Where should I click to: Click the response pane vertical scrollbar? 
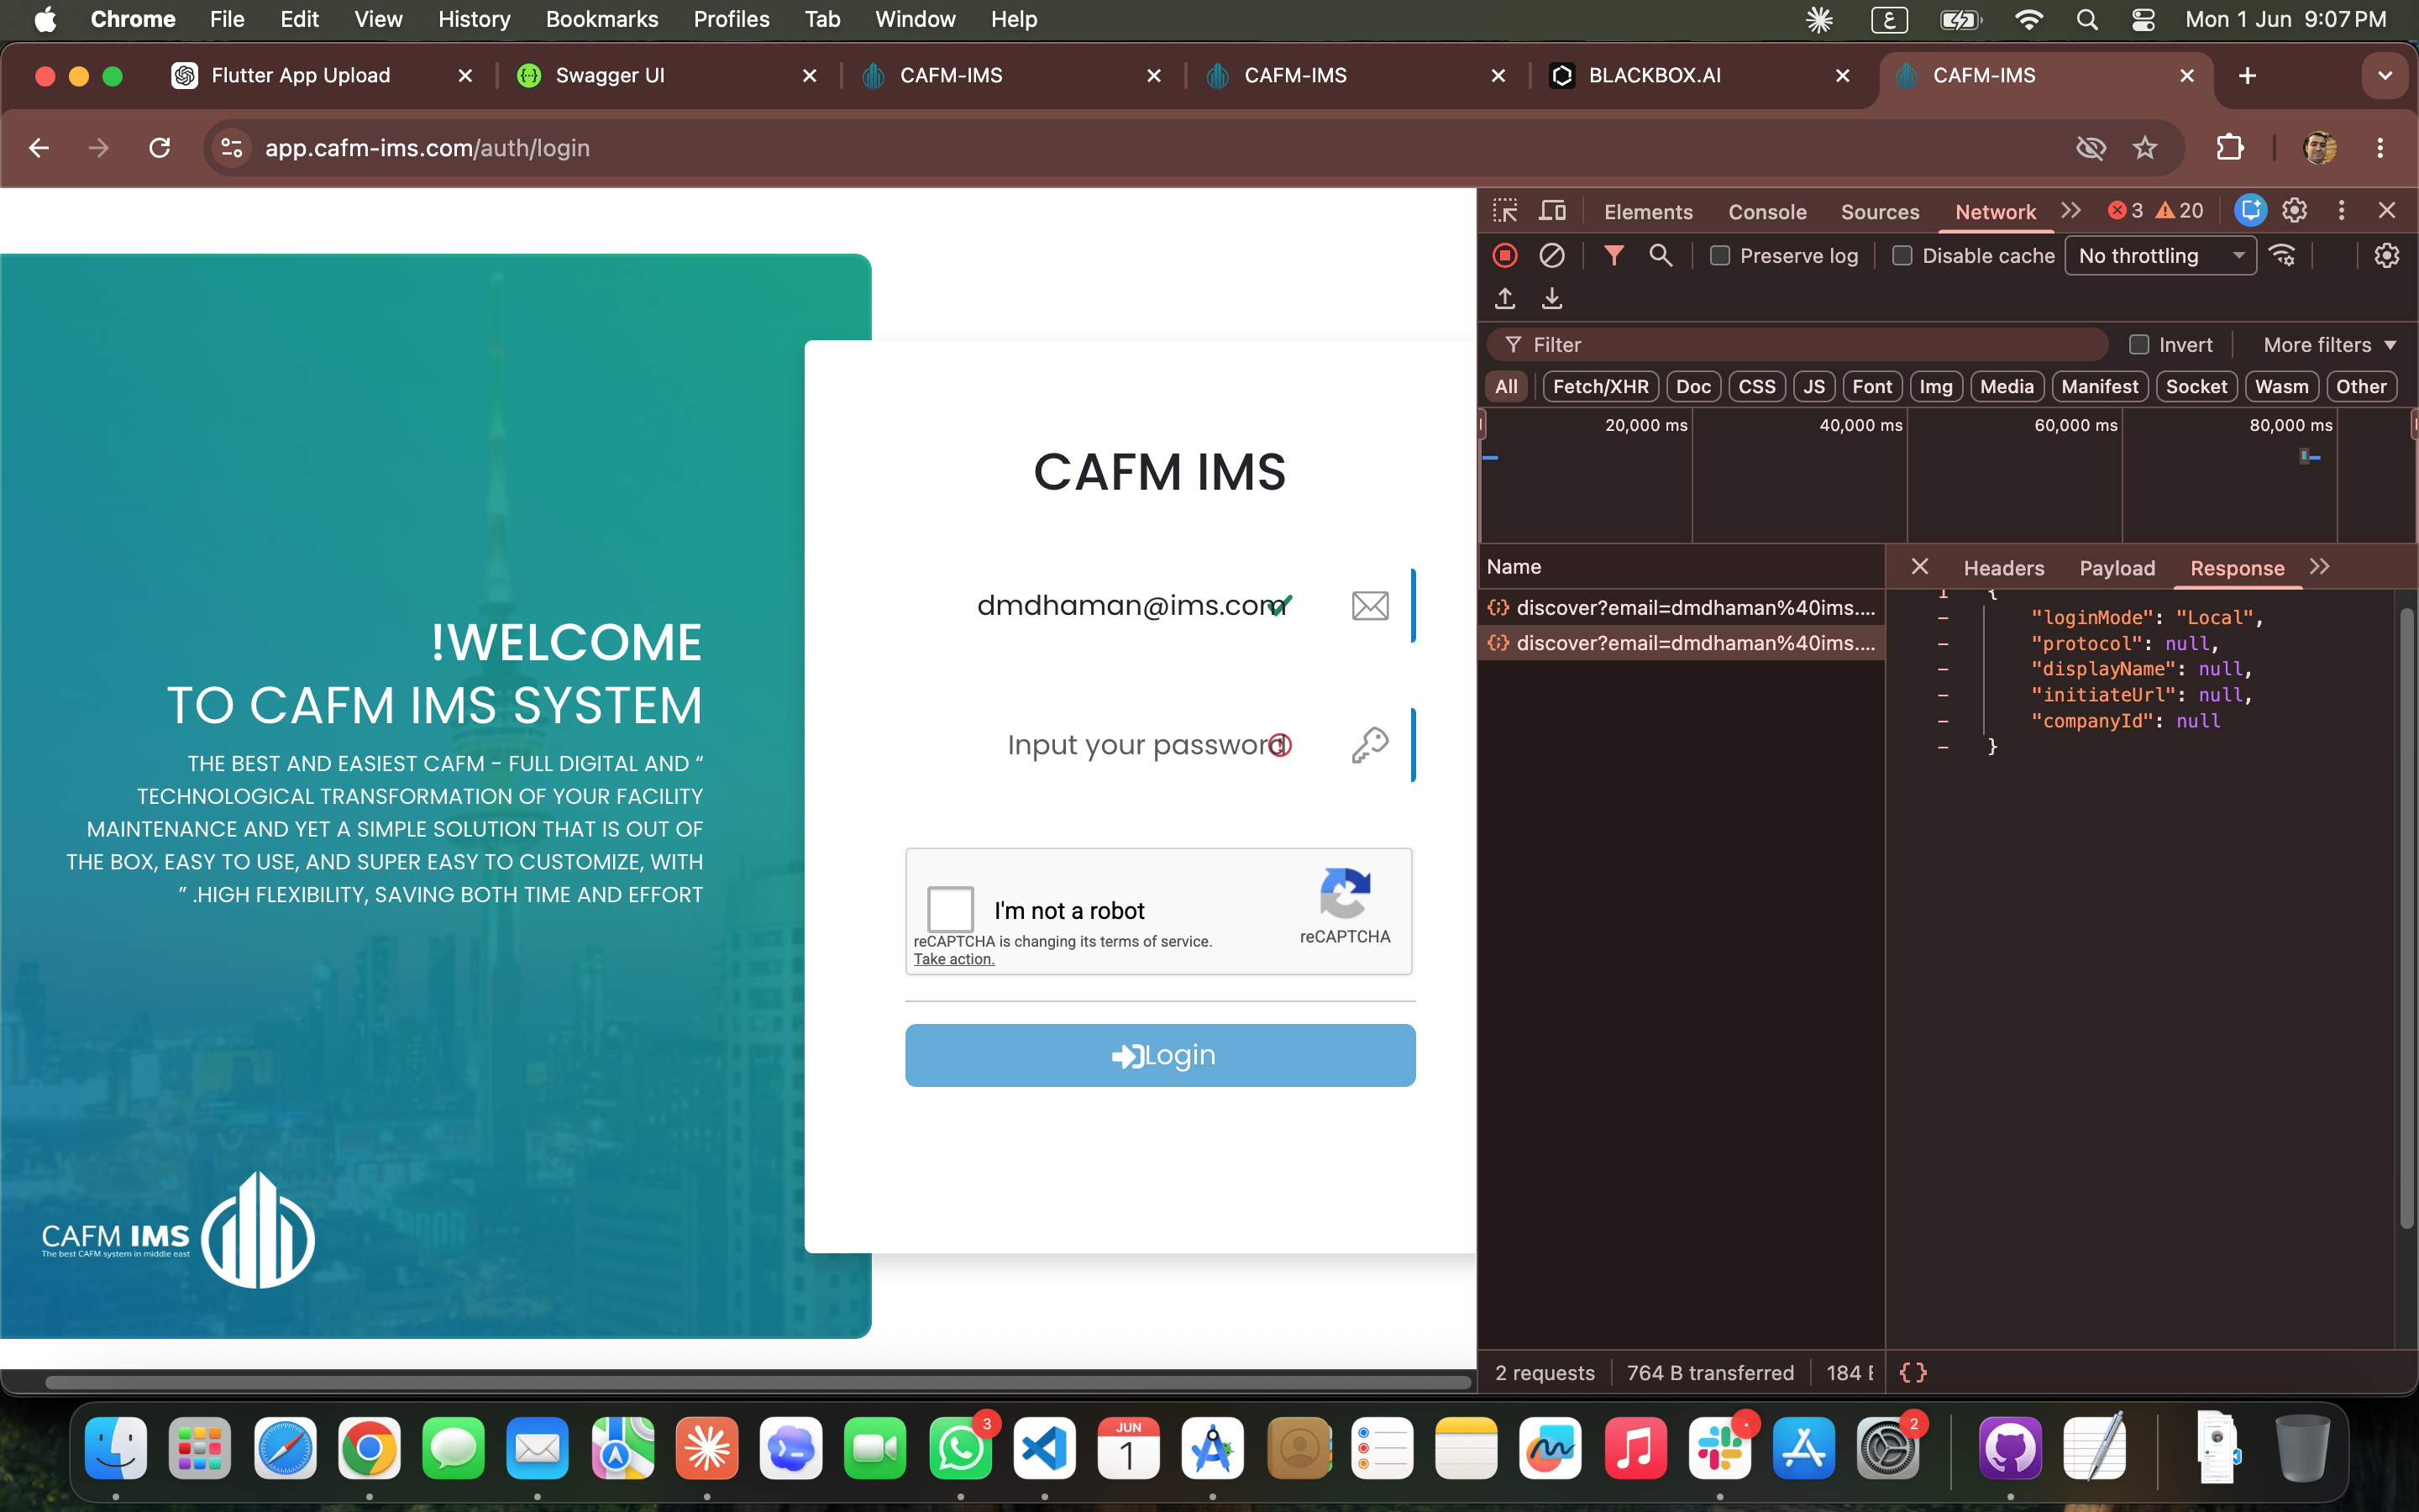point(2407,917)
